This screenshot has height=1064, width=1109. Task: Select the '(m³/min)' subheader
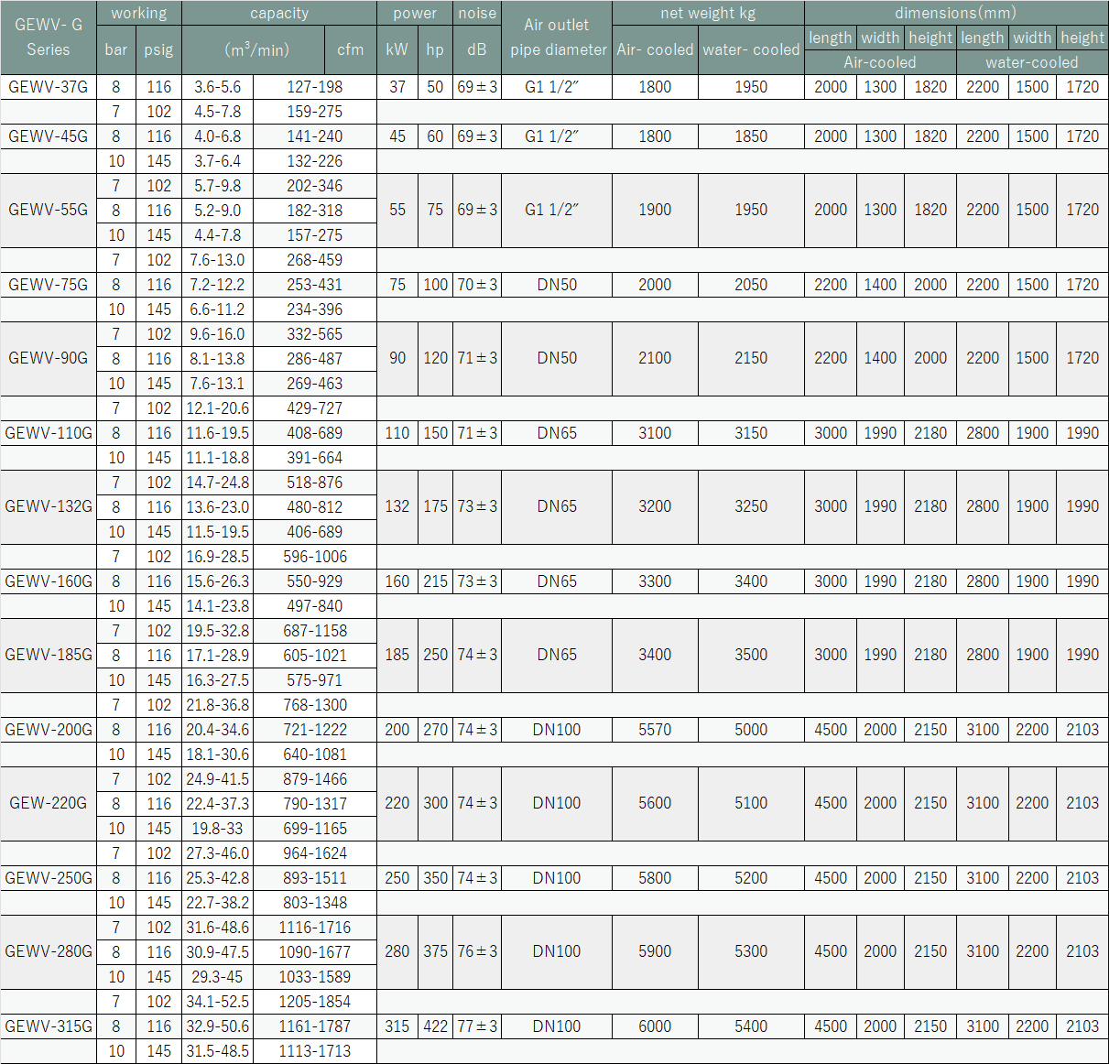click(254, 49)
